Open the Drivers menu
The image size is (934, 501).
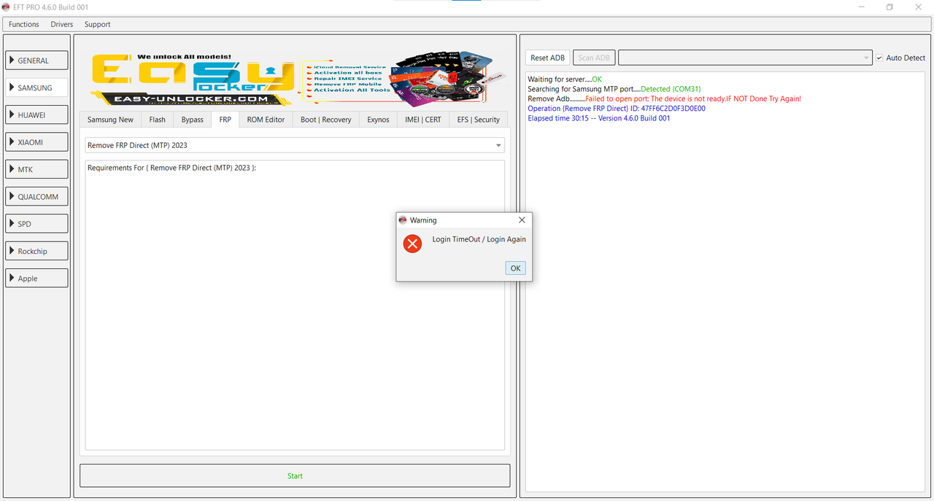point(62,24)
